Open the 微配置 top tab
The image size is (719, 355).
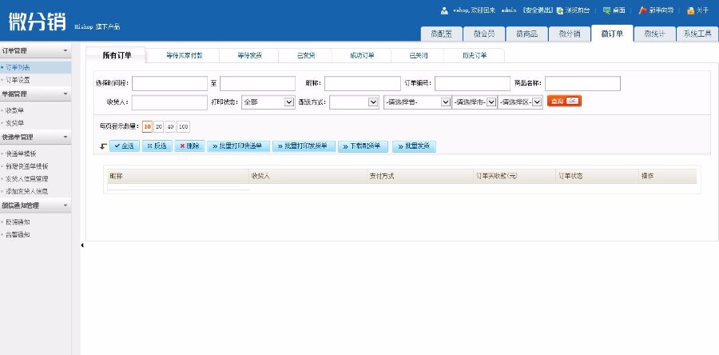pyautogui.click(x=441, y=34)
